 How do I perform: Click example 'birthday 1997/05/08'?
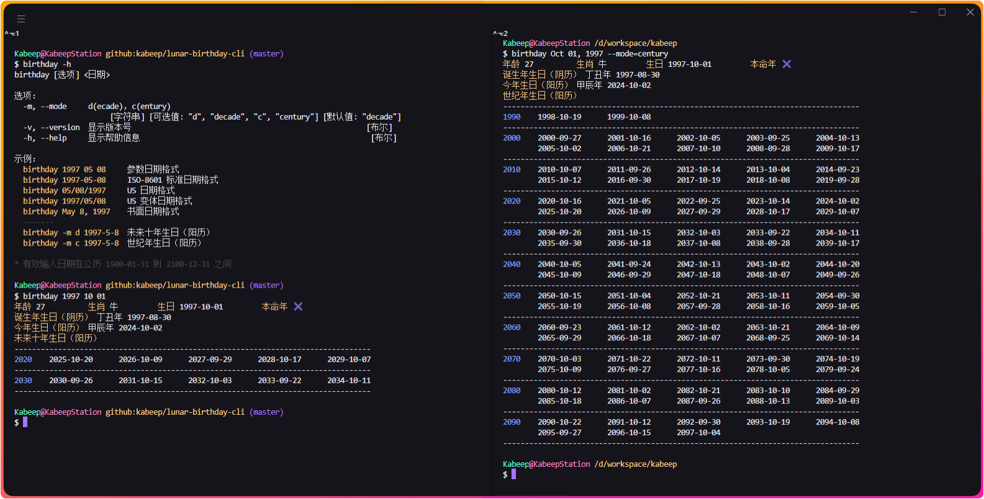pyautogui.click(x=65, y=201)
